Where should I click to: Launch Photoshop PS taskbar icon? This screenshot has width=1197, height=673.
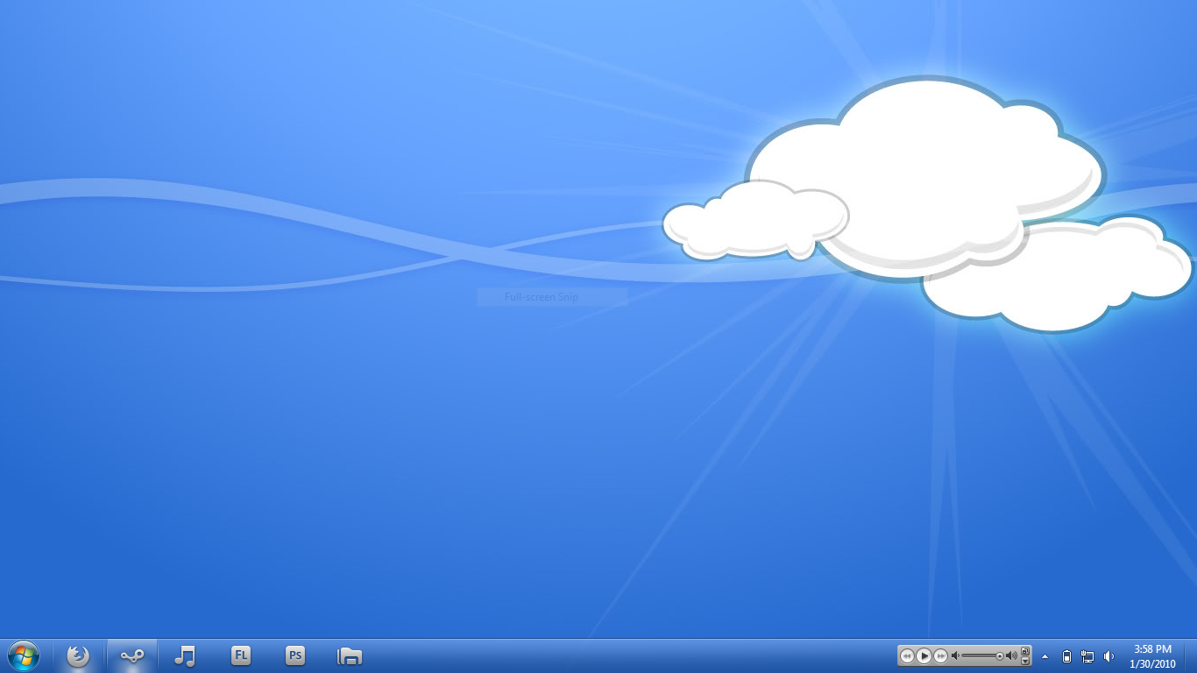295,655
